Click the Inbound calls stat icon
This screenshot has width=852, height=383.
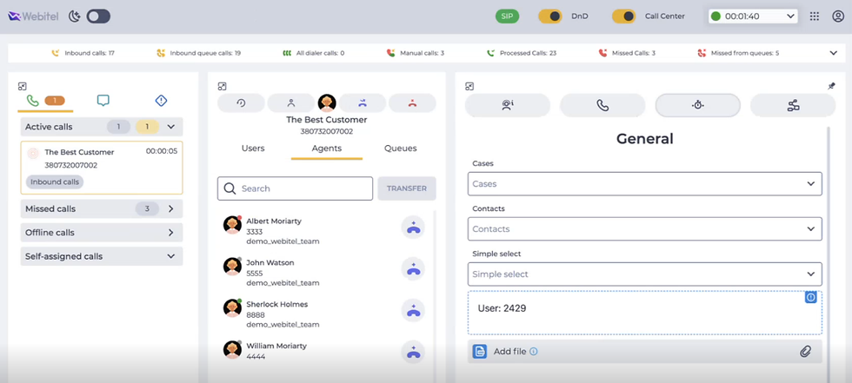pyautogui.click(x=55, y=53)
